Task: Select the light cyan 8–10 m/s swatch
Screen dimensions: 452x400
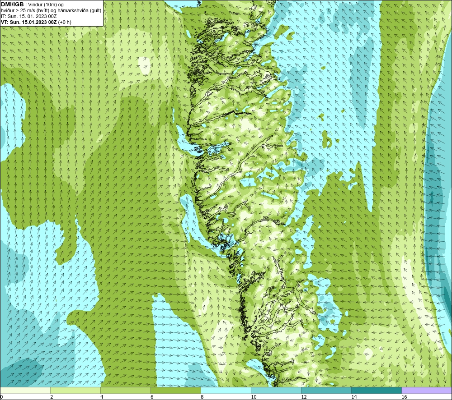Action: click(226, 390)
